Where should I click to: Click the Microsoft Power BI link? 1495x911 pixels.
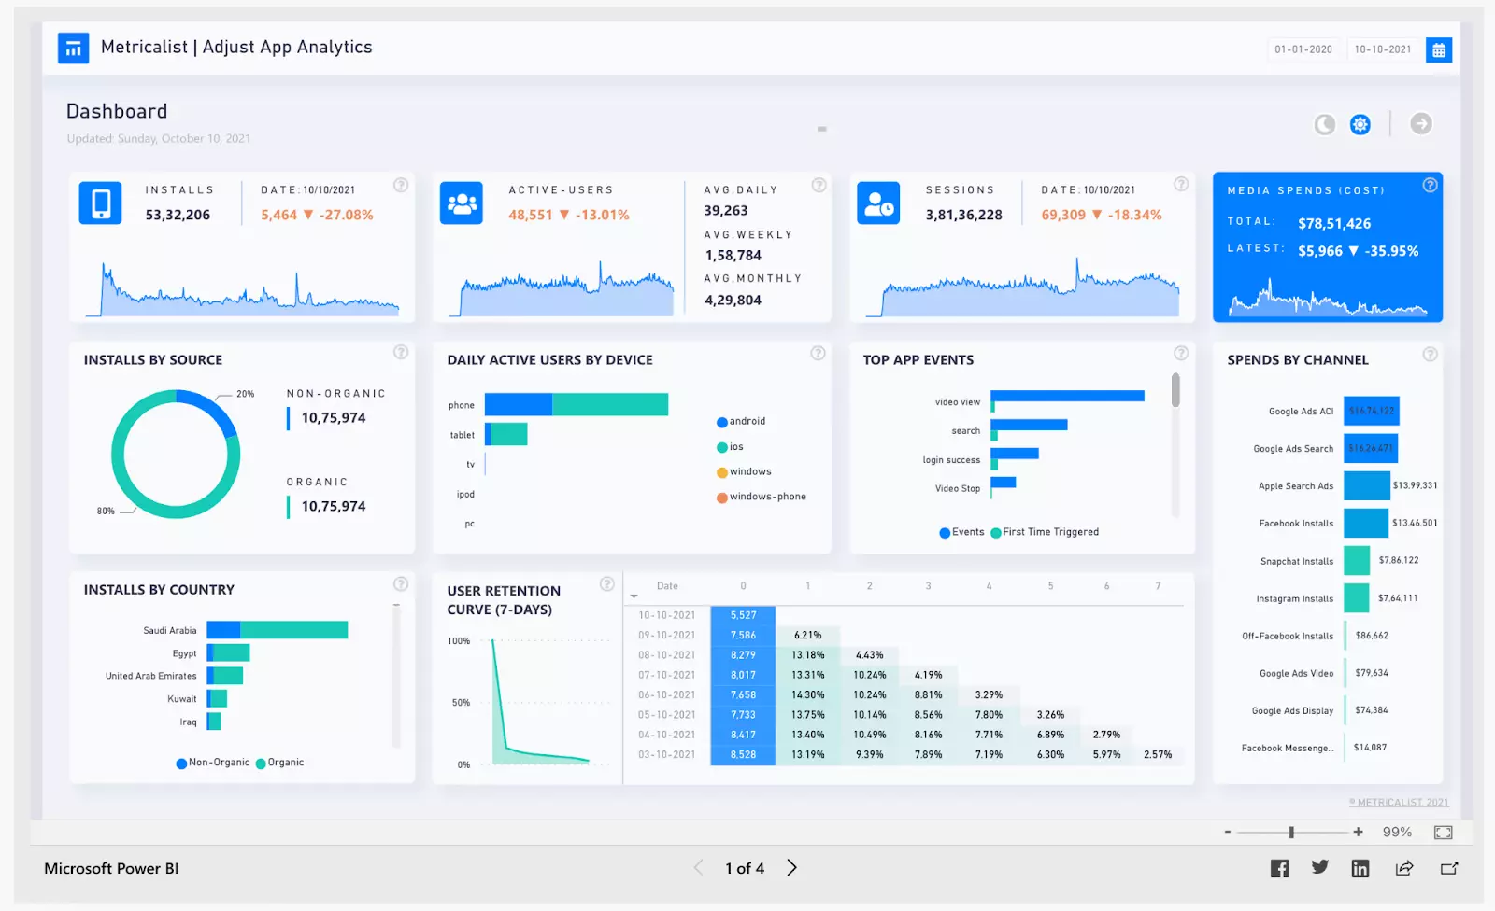(110, 867)
